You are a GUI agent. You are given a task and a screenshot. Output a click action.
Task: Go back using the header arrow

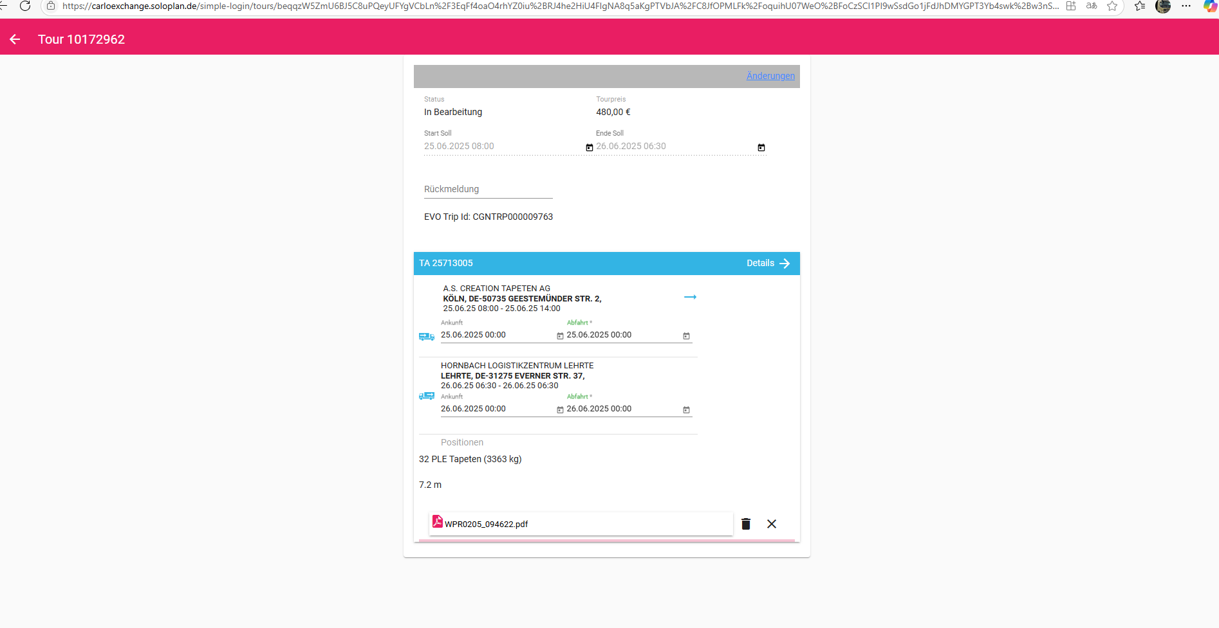15,39
